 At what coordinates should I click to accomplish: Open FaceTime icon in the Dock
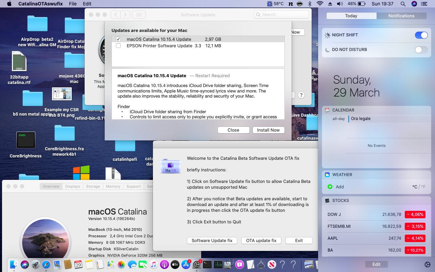coord(143,264)
